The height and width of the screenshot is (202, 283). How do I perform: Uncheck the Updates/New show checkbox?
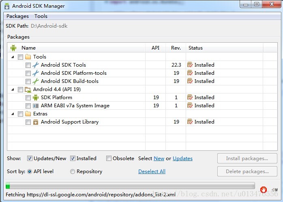30,159
